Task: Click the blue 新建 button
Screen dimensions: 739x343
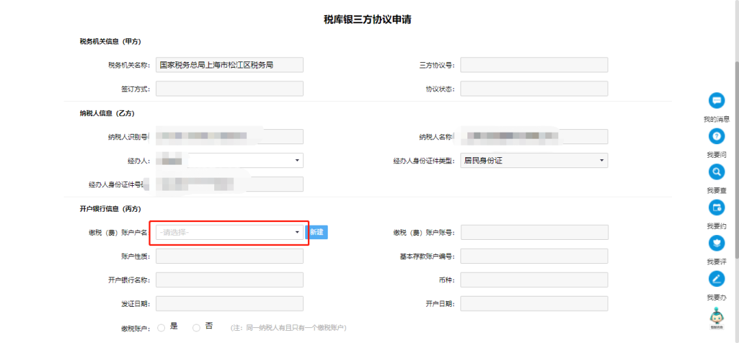Action: [317, 232]
